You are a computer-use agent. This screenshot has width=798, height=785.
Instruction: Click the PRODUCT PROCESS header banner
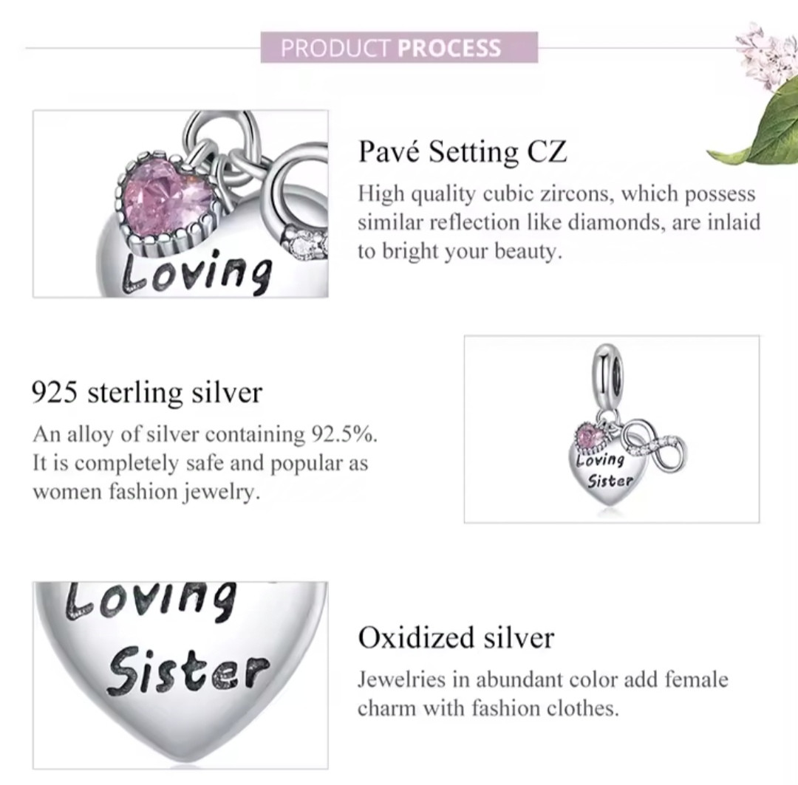point(399,47)
